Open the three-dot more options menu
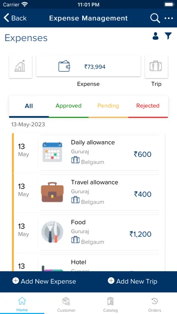 pos(168,18)
